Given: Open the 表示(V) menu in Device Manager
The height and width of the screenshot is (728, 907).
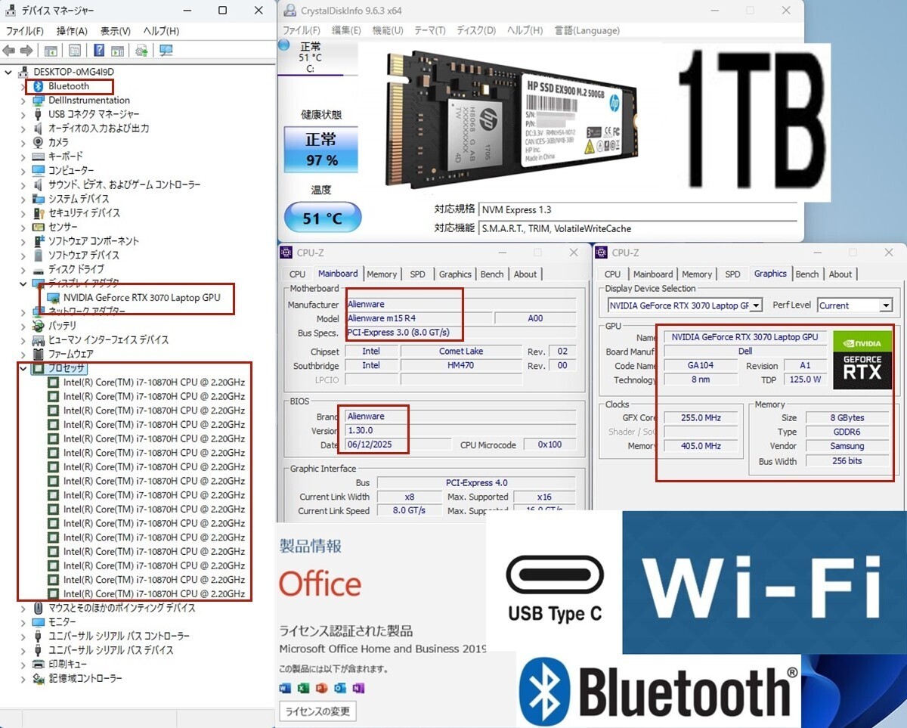Looking at the screenshot, I should click(116, 31).
